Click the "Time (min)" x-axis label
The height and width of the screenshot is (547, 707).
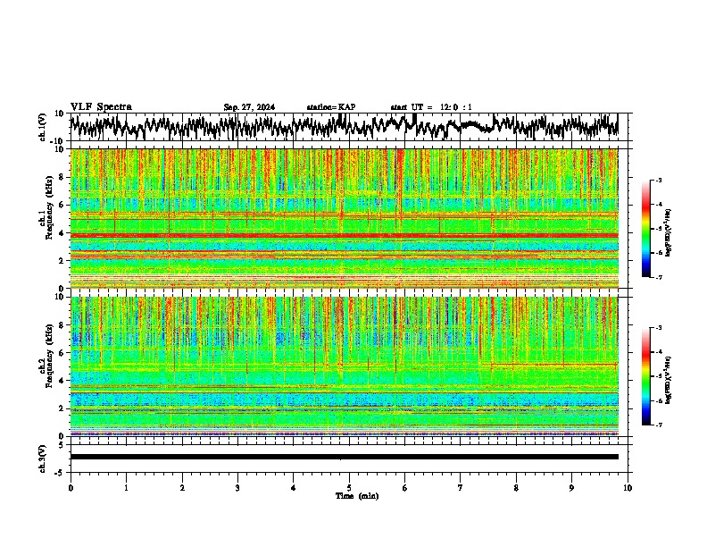[x=357, y=496]
